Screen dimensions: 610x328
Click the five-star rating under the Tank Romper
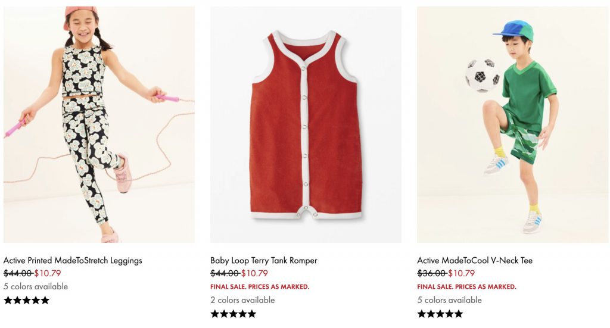(x=234, y=314)
